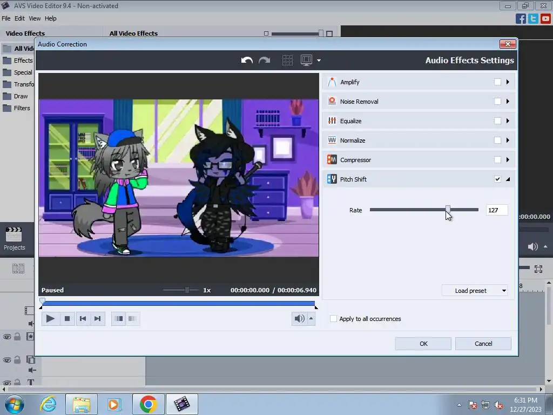This screenshot has width=553, height=415.
Task: Click the Pitch Shift Rate slider handle
Action: coord(448,210)
